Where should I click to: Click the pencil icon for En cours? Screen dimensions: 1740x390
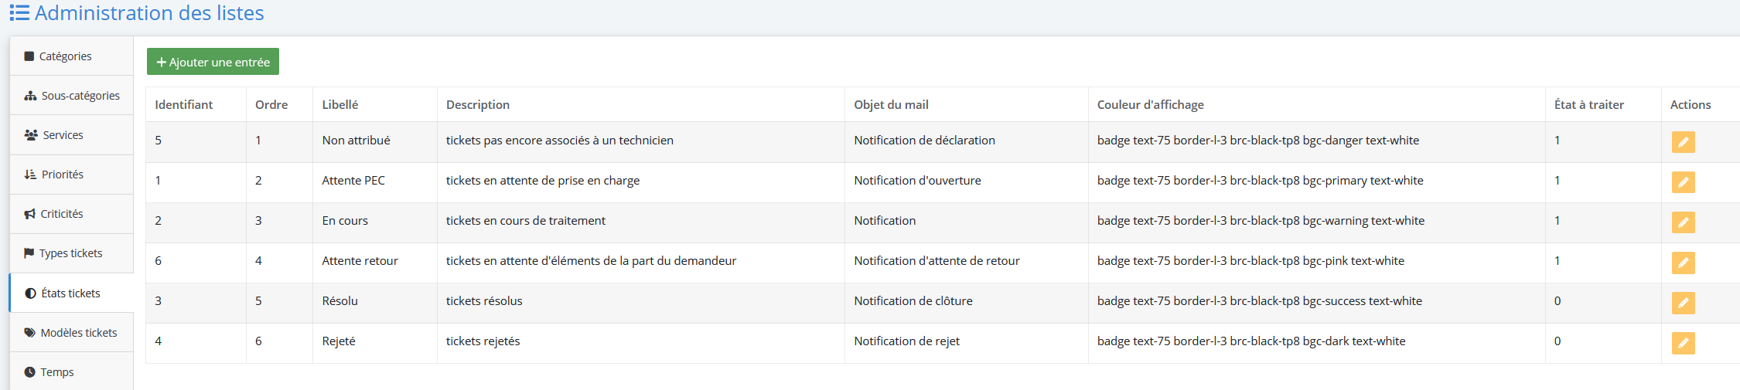1683,222
